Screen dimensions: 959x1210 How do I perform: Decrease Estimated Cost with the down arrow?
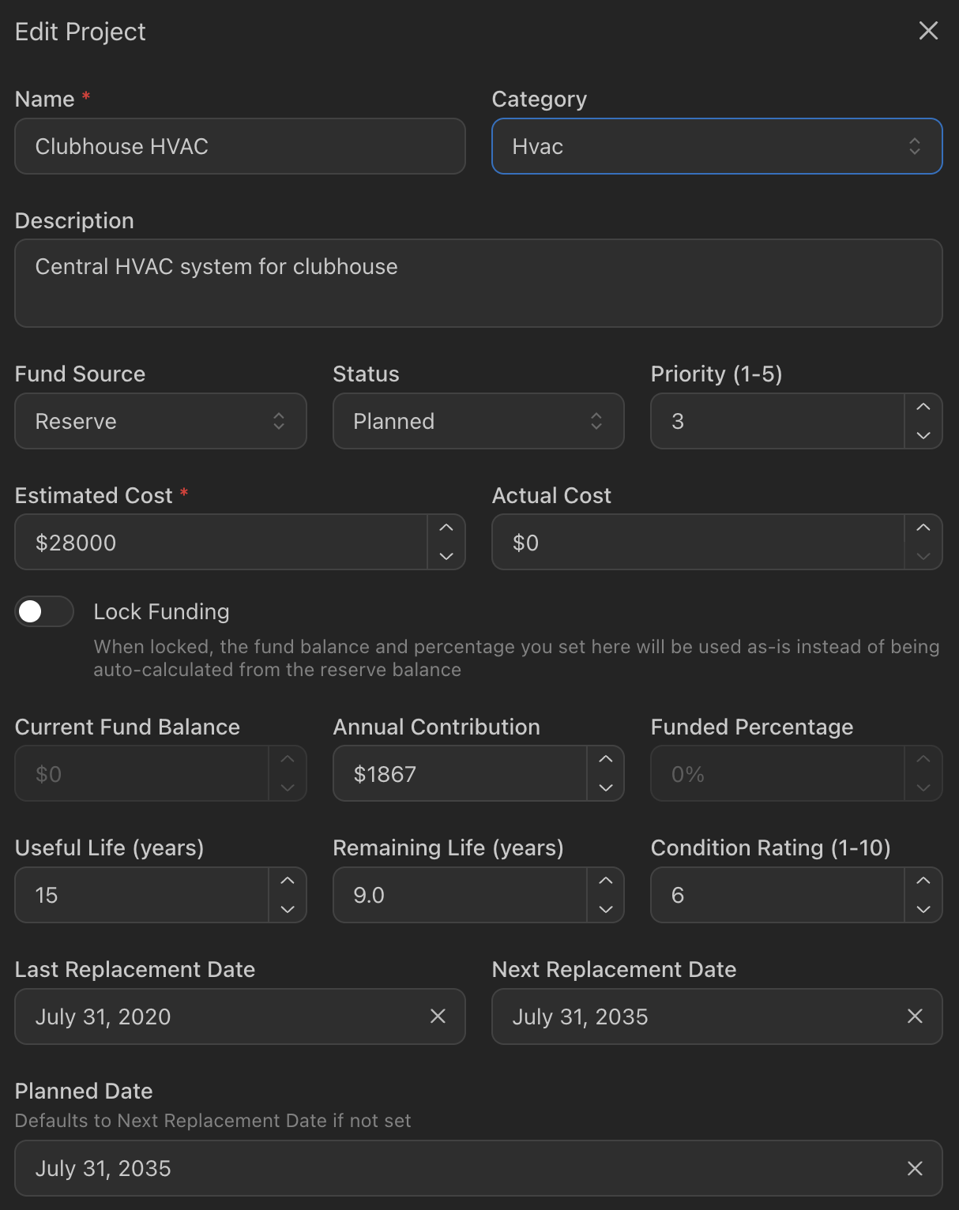pos(446,556)
